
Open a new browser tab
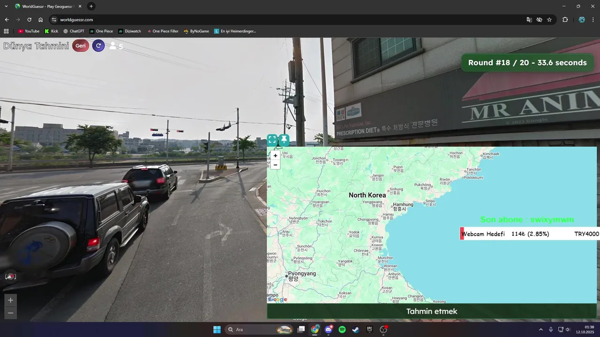[91, 7]
